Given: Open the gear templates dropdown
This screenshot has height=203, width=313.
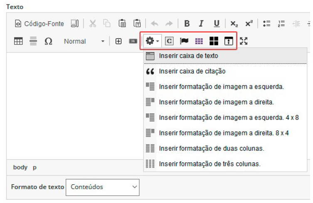Looking at the screenshot, I should coord(152,41).
